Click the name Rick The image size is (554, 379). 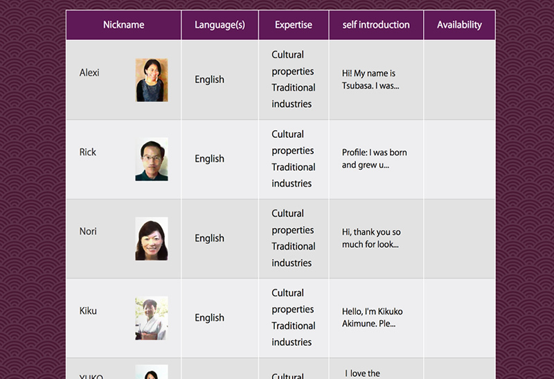pos(88,152)
